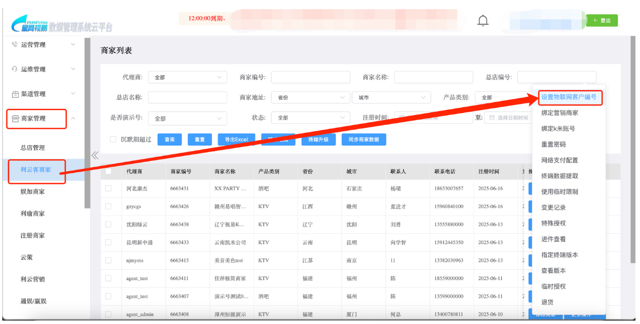Open the 代理商 dropdown
This screenshot has width=640, height=324.
pyautogui.click(x=187, y=77)
